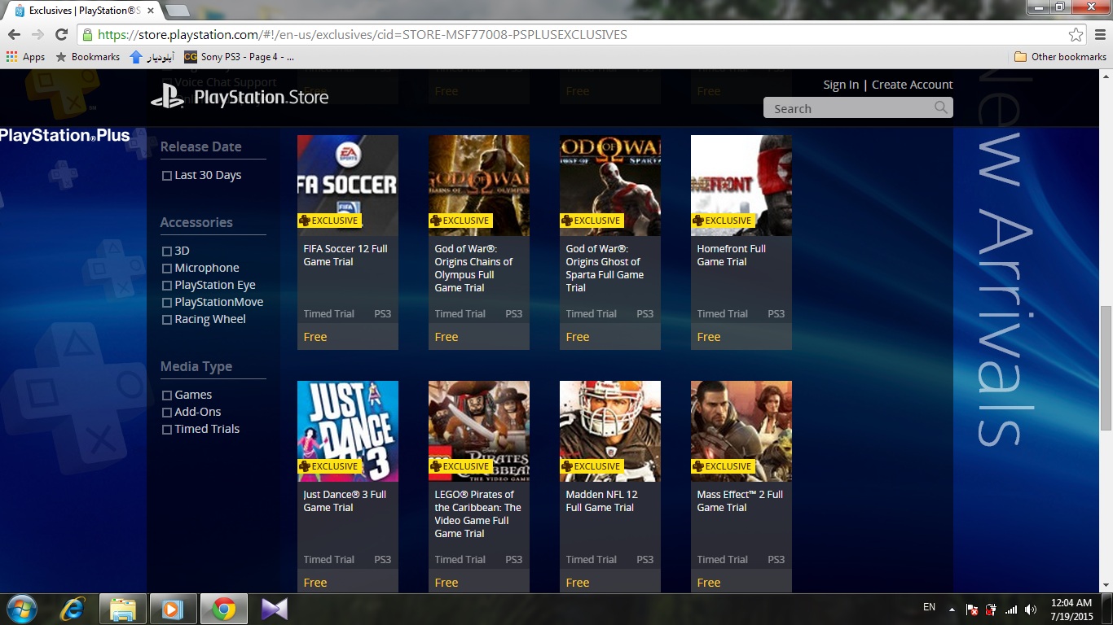Open the Chrome menu hamburger icon

tap(1097, 35)
